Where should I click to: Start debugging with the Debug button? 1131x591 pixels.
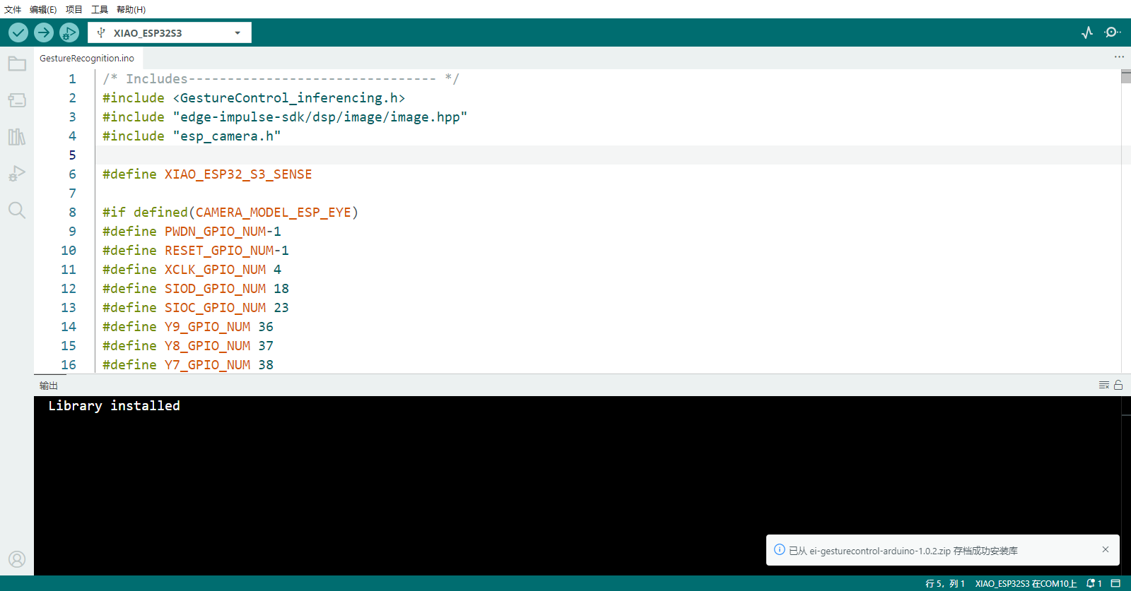(69, 32)
